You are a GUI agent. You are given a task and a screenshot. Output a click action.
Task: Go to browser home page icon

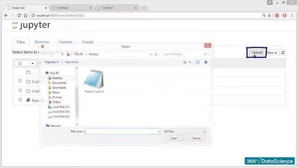coord(26,15)
